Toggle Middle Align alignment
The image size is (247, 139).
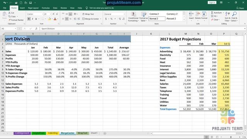[x=67, y=14]
